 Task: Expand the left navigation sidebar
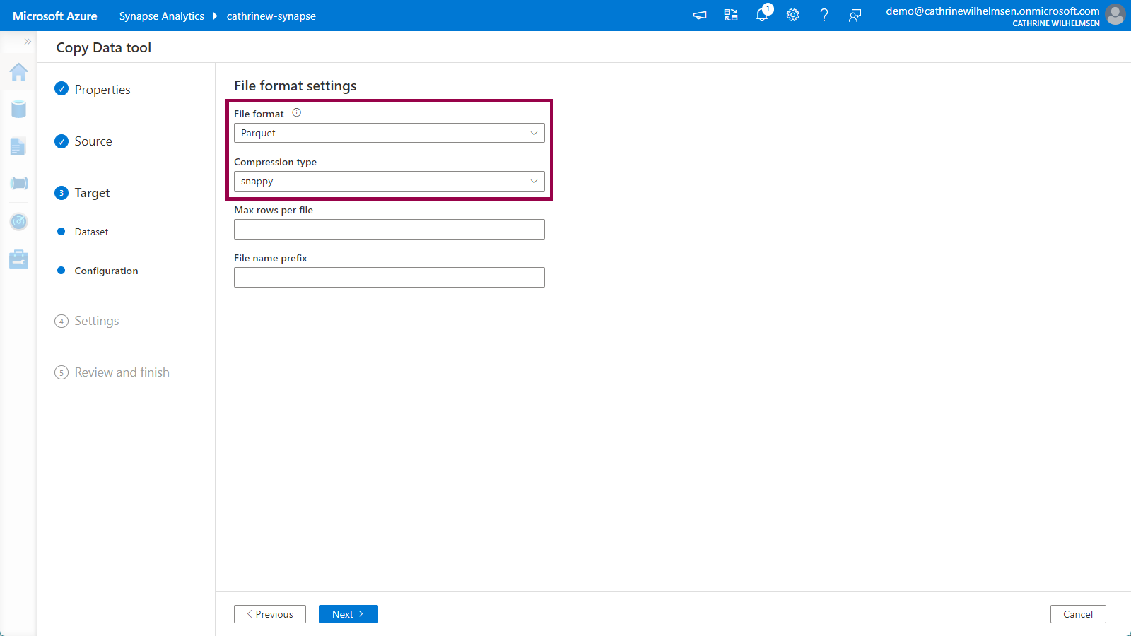tap(28, 42)
